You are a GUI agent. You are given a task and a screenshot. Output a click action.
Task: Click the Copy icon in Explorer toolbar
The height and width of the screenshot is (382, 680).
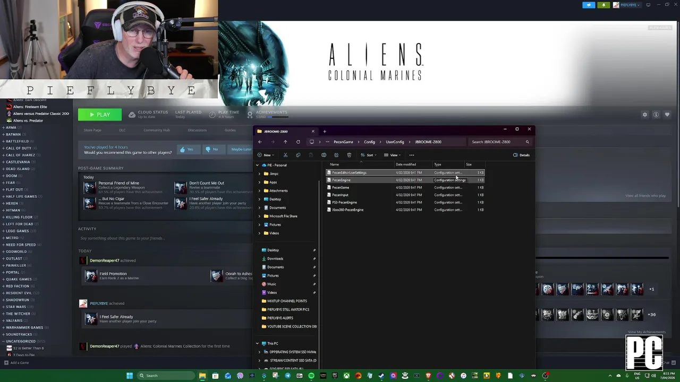click(x=298, y=155)
